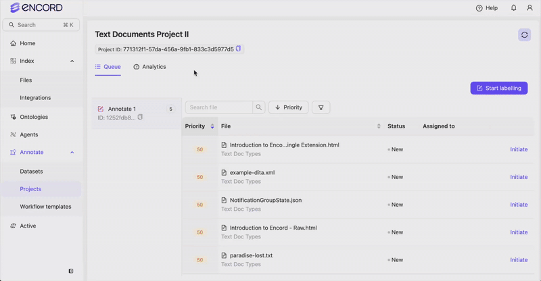This screenshot has height=281, width=541.
Task: Click the Search file input
Action: pos(218,107)
